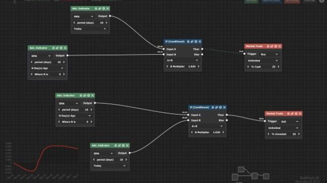
Task: Click Else output port on upper If (Conditional)
Action: (202, 54)
